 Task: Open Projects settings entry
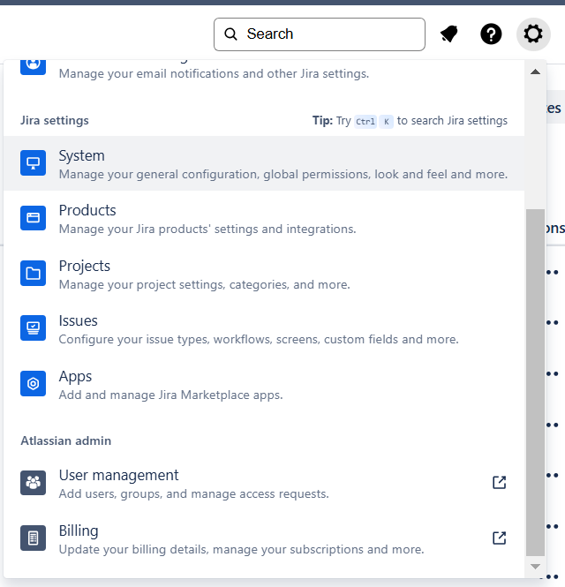coord(264,274)
